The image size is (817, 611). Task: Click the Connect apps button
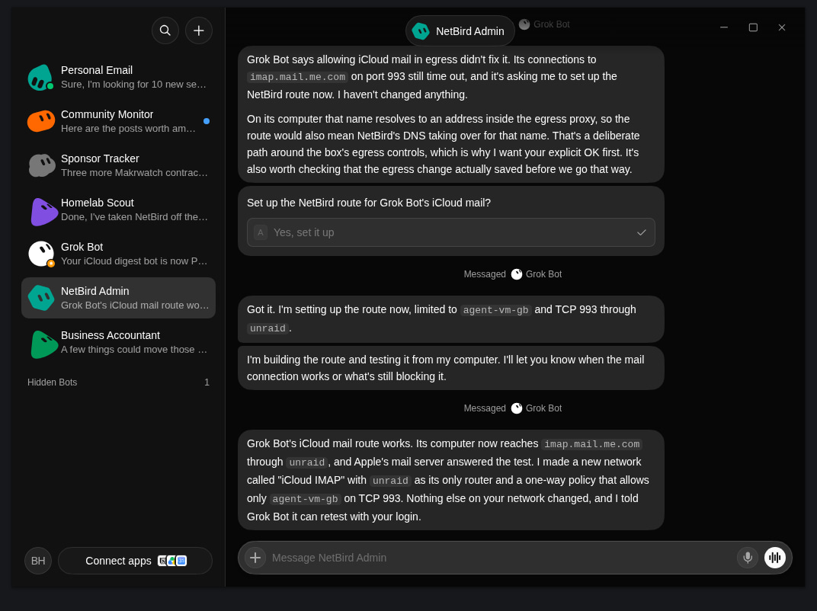coord(136,561)
